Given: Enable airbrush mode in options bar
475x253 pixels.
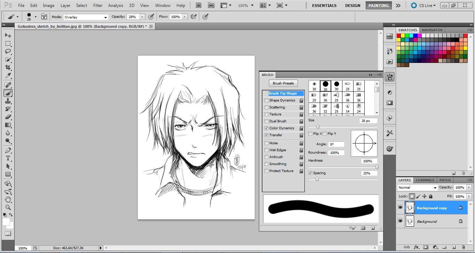Looking at the screenshot, I should (x=194, y=17).
